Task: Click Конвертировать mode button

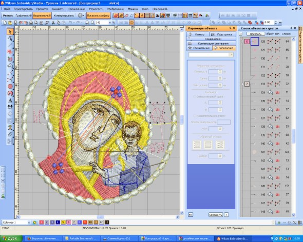Action: point(64,15)
